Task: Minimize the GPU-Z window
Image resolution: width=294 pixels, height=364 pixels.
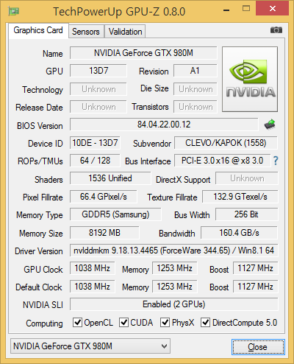Action: tap(226, 10)
